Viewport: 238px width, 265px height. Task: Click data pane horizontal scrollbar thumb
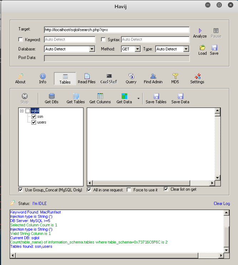(141, 183)
